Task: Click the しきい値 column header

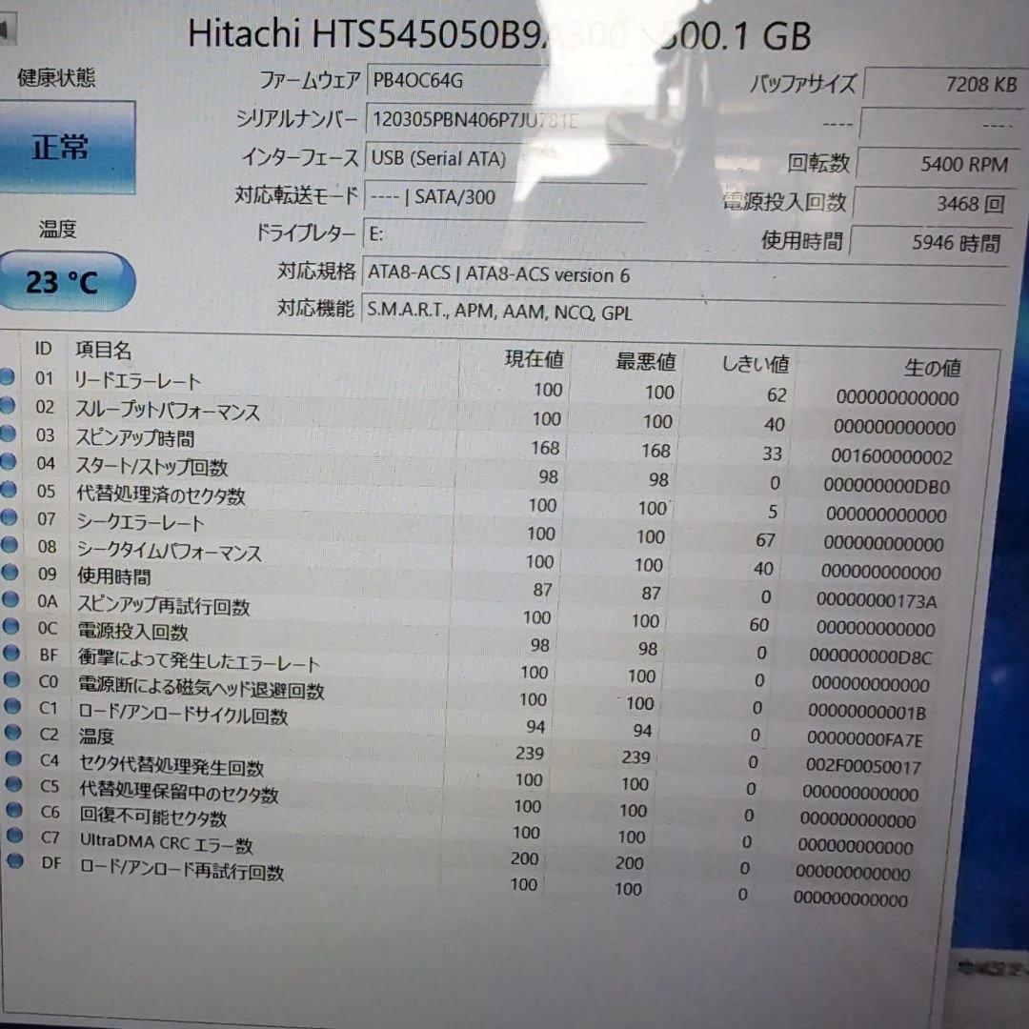Action: point(756,364)
